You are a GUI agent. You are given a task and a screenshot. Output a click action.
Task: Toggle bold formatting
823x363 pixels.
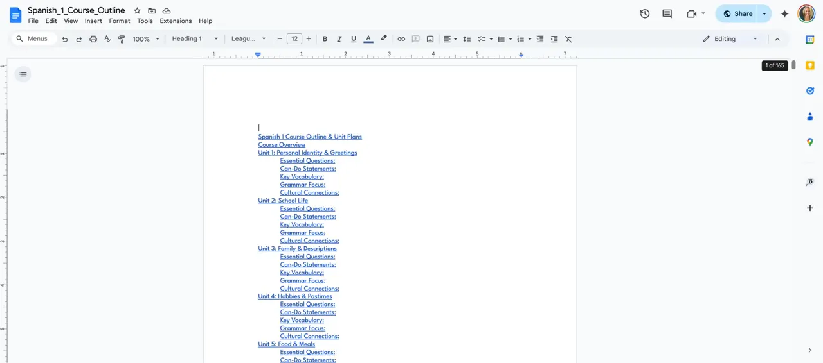click(x=325, y=39)
